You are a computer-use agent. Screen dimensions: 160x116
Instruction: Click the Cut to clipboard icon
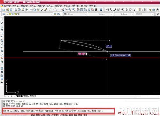click(31, 10)
